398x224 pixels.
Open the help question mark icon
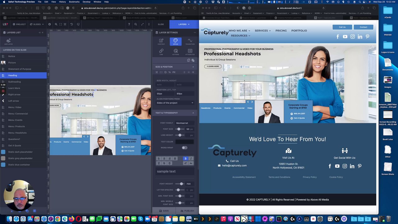pyautogui.click(x=129, y=24)
